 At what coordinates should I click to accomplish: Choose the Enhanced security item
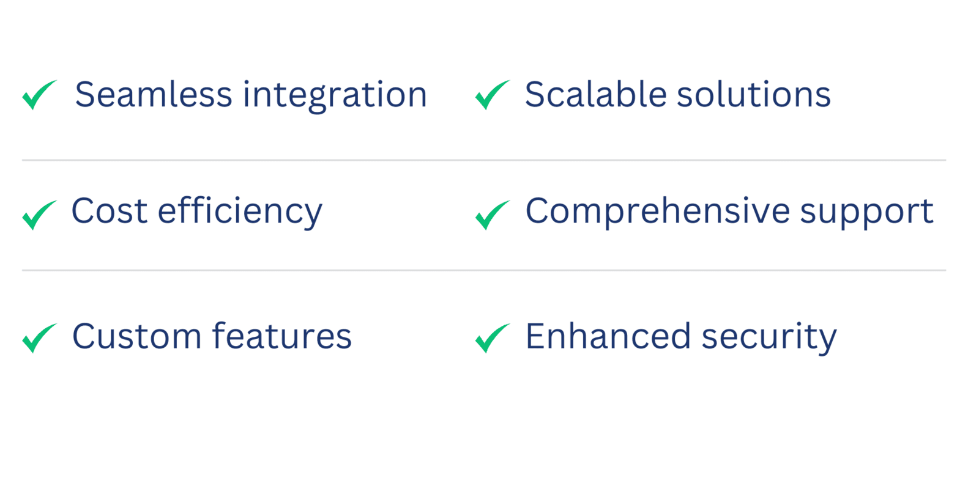(x=681, y=338)
